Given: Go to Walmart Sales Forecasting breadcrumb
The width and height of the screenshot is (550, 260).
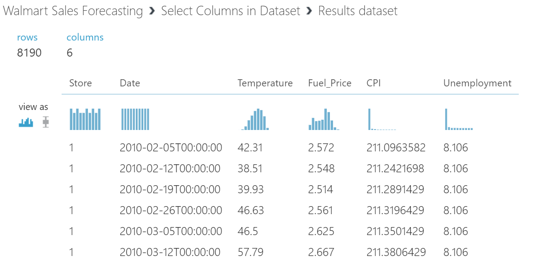Looking at the screenshot, I should click(x=73, y=11).
